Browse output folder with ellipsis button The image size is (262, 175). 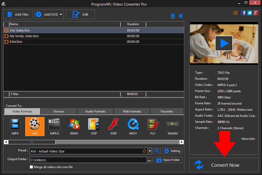tap(149, 160)
